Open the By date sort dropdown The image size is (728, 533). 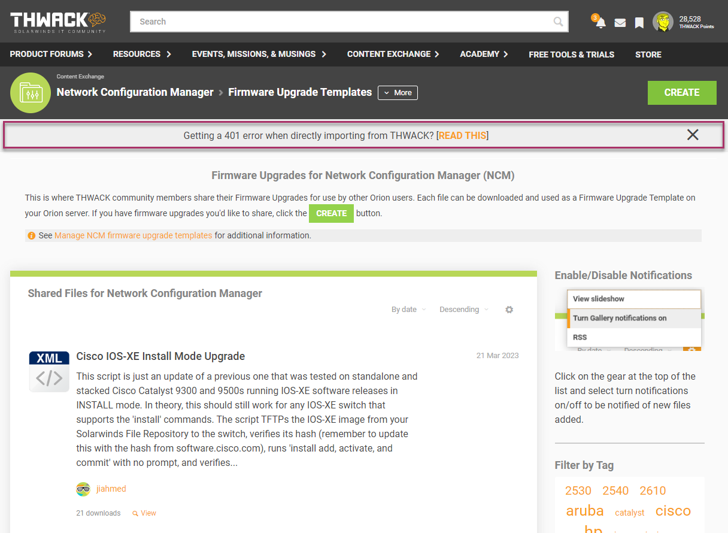point(409,310)
